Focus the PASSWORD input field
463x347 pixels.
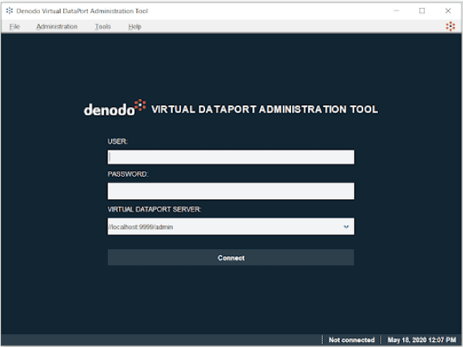[231, 191]
